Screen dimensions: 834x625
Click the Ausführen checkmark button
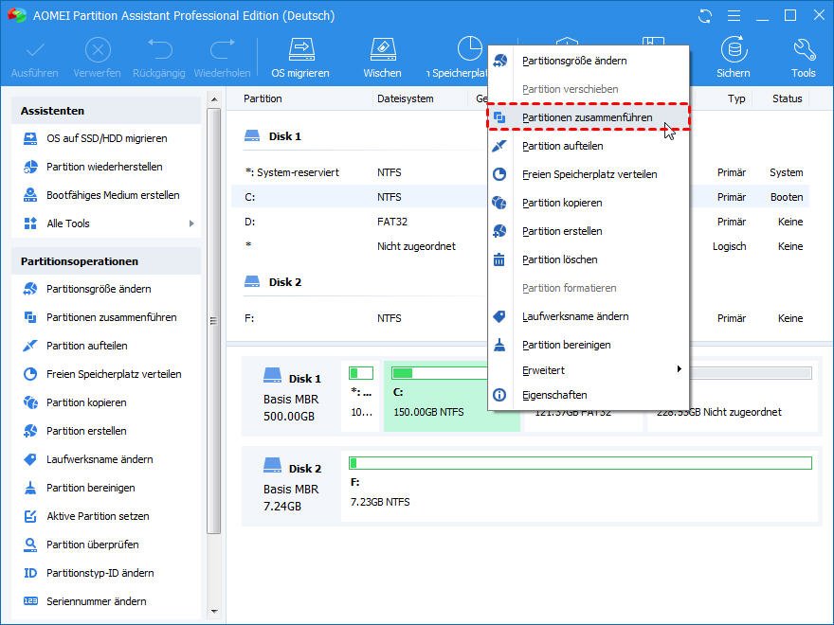(34, 58)
